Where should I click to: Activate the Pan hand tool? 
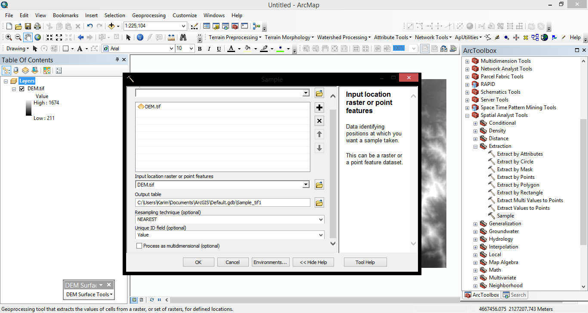[28, 37]
